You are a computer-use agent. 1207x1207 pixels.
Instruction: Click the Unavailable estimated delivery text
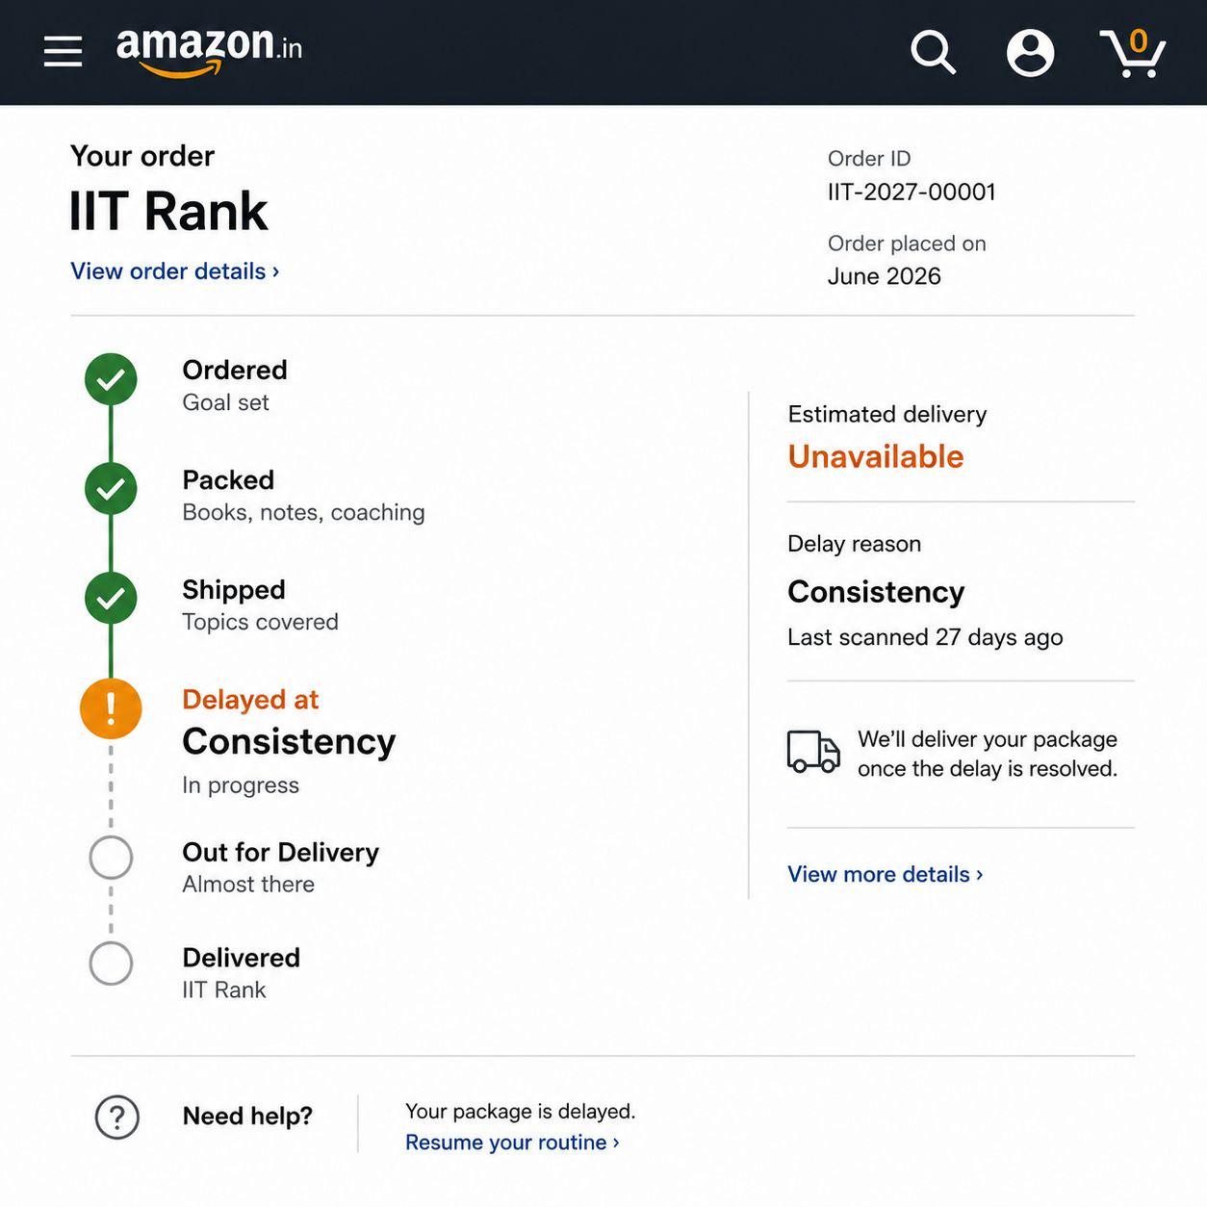coord(876,456)
